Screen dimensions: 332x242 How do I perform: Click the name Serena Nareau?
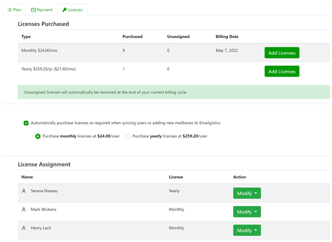[44, 191]
